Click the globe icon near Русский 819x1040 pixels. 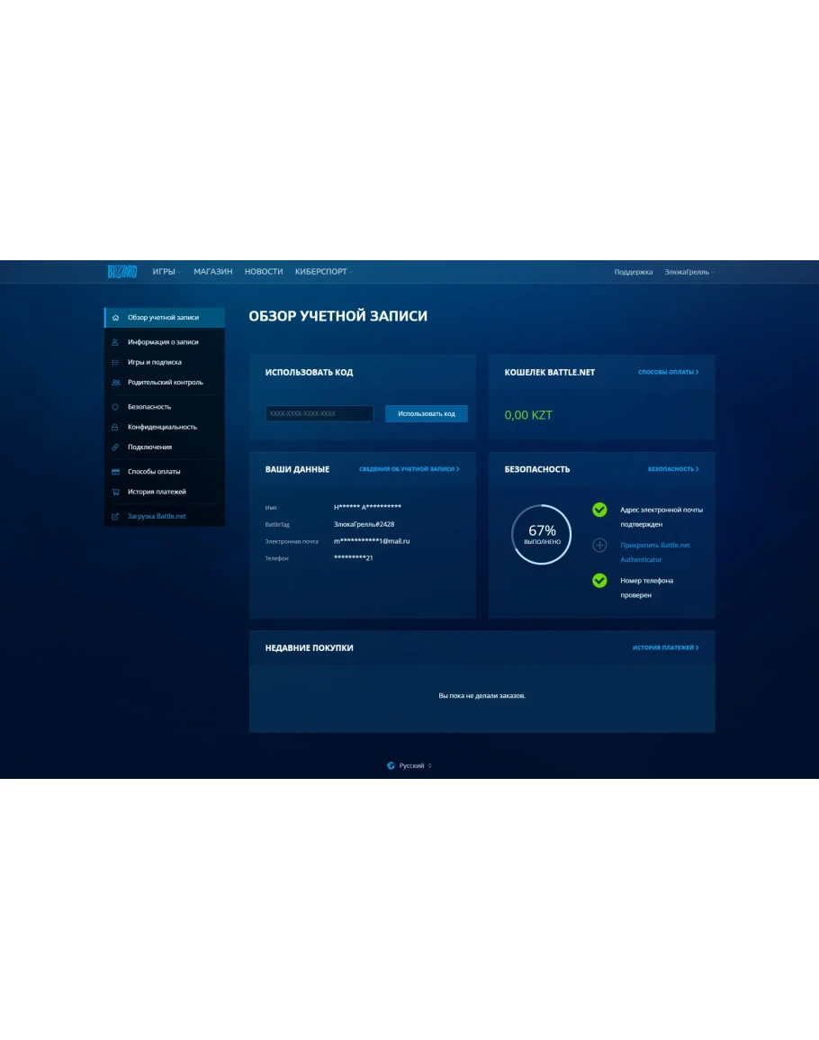point(391,765)
